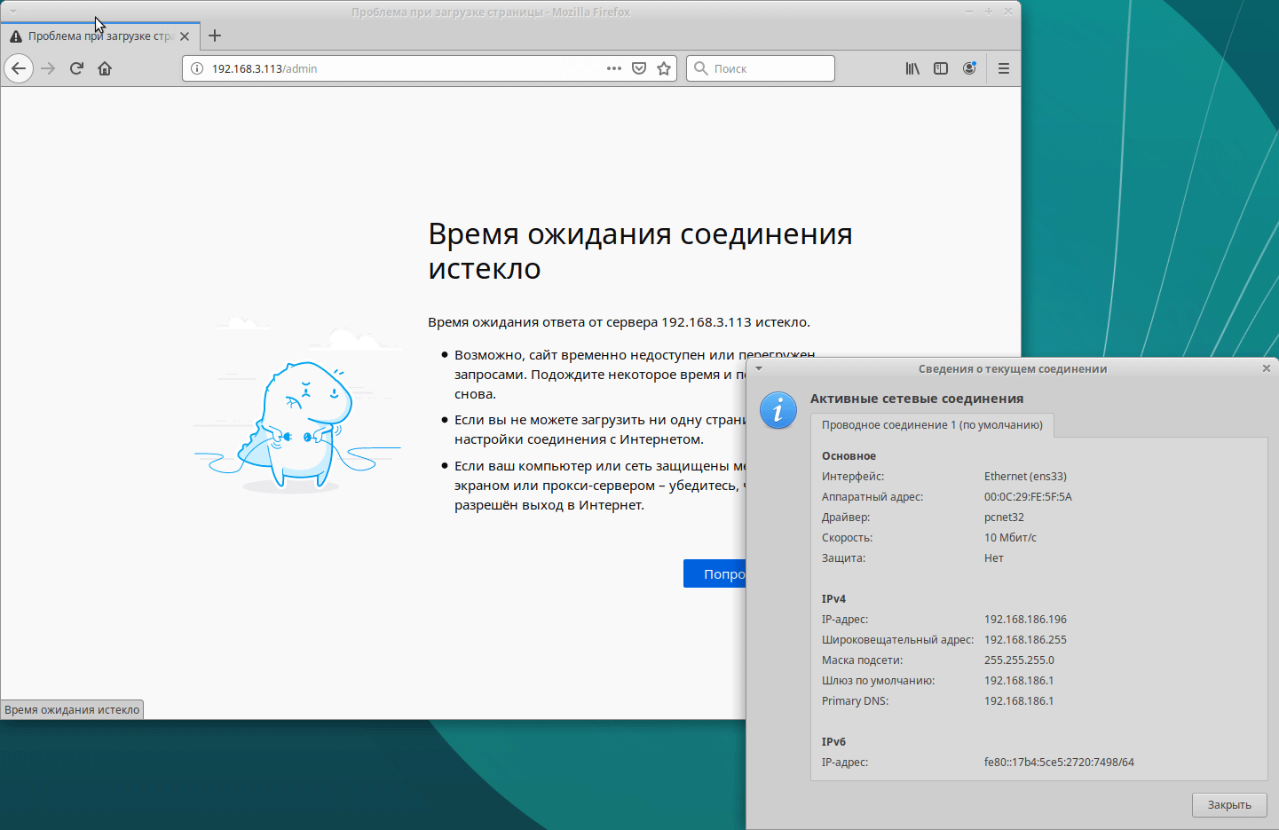This screenshot has height=830, width=1279.
Task: Reload the current page
Action: (76, 68)
